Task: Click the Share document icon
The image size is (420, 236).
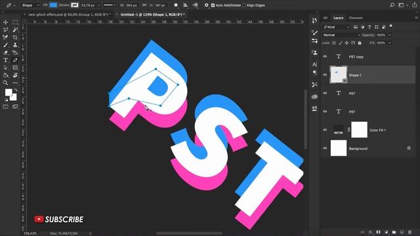Action: pos(414,5)
